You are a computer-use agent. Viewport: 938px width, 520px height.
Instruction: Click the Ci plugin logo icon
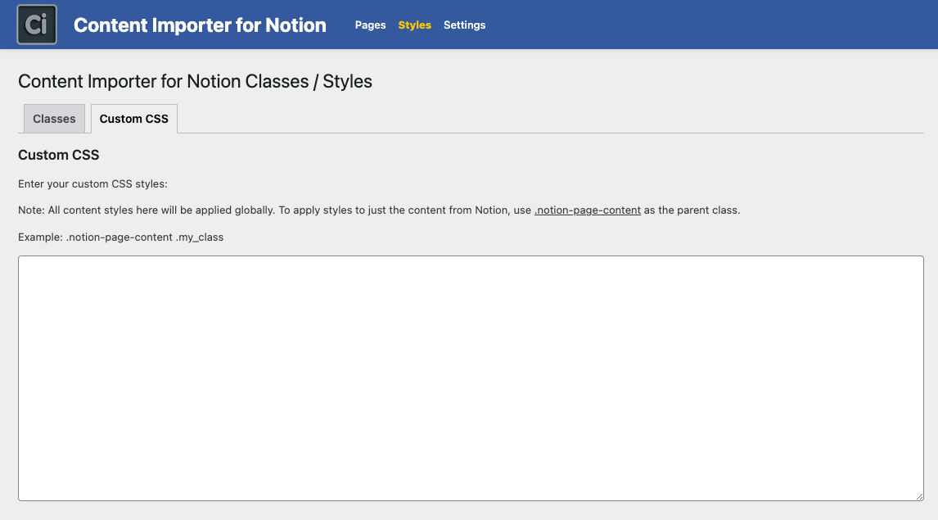(x=37, y=25)
